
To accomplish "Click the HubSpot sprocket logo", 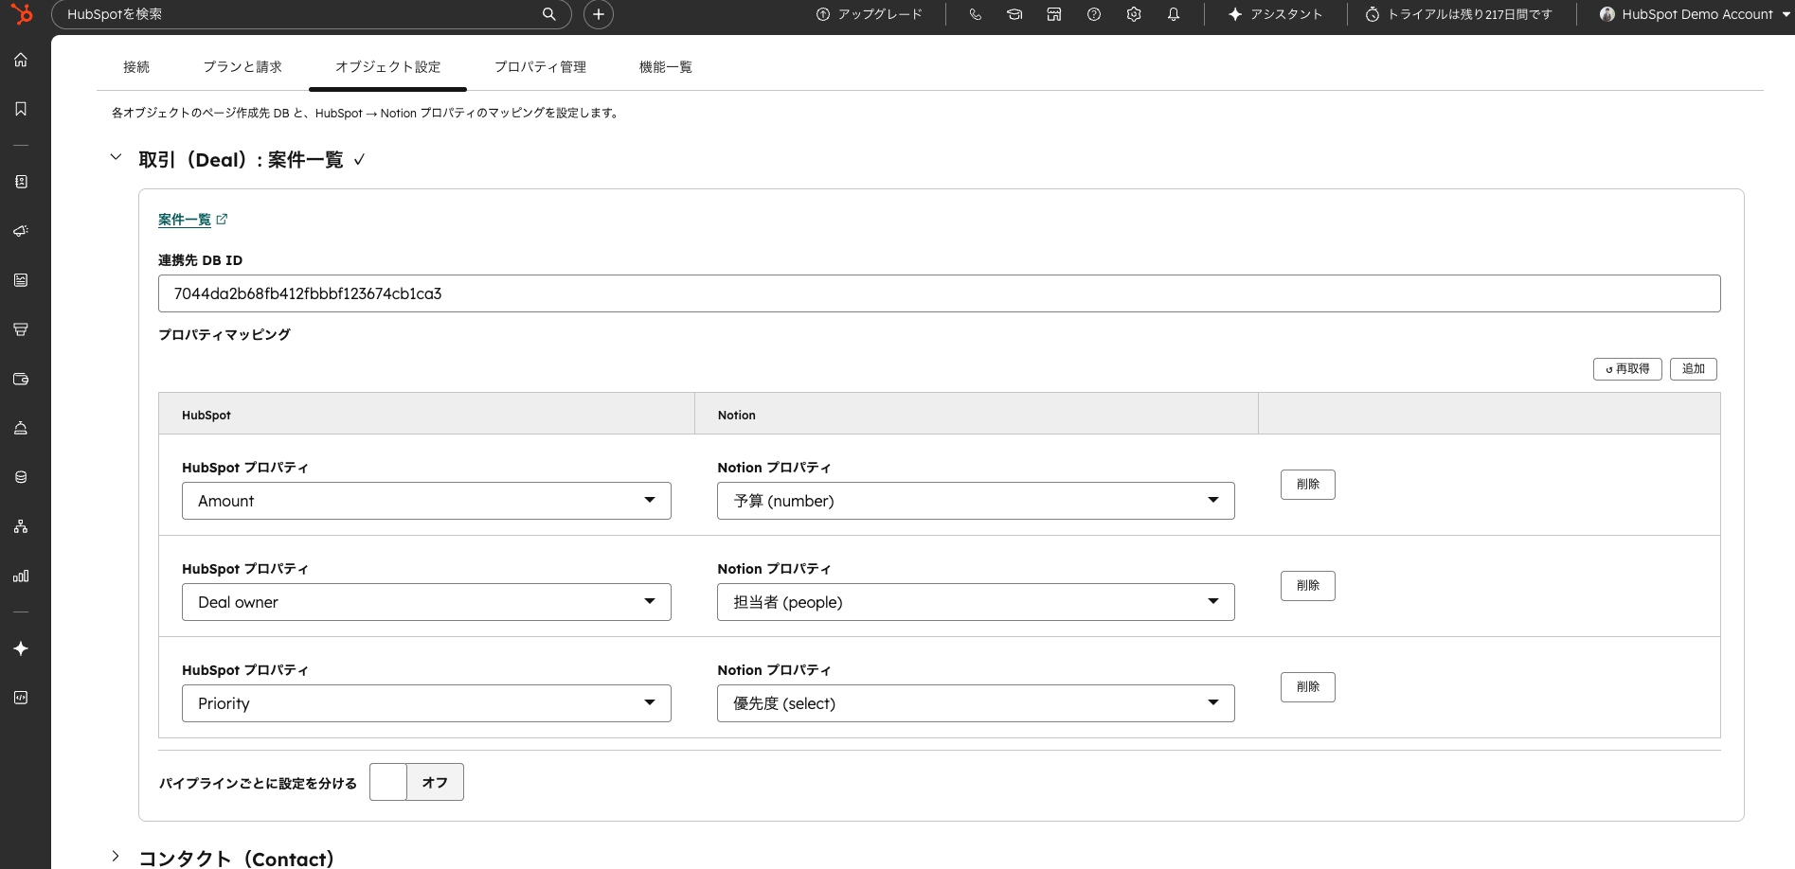I will (x=22, y=14).
